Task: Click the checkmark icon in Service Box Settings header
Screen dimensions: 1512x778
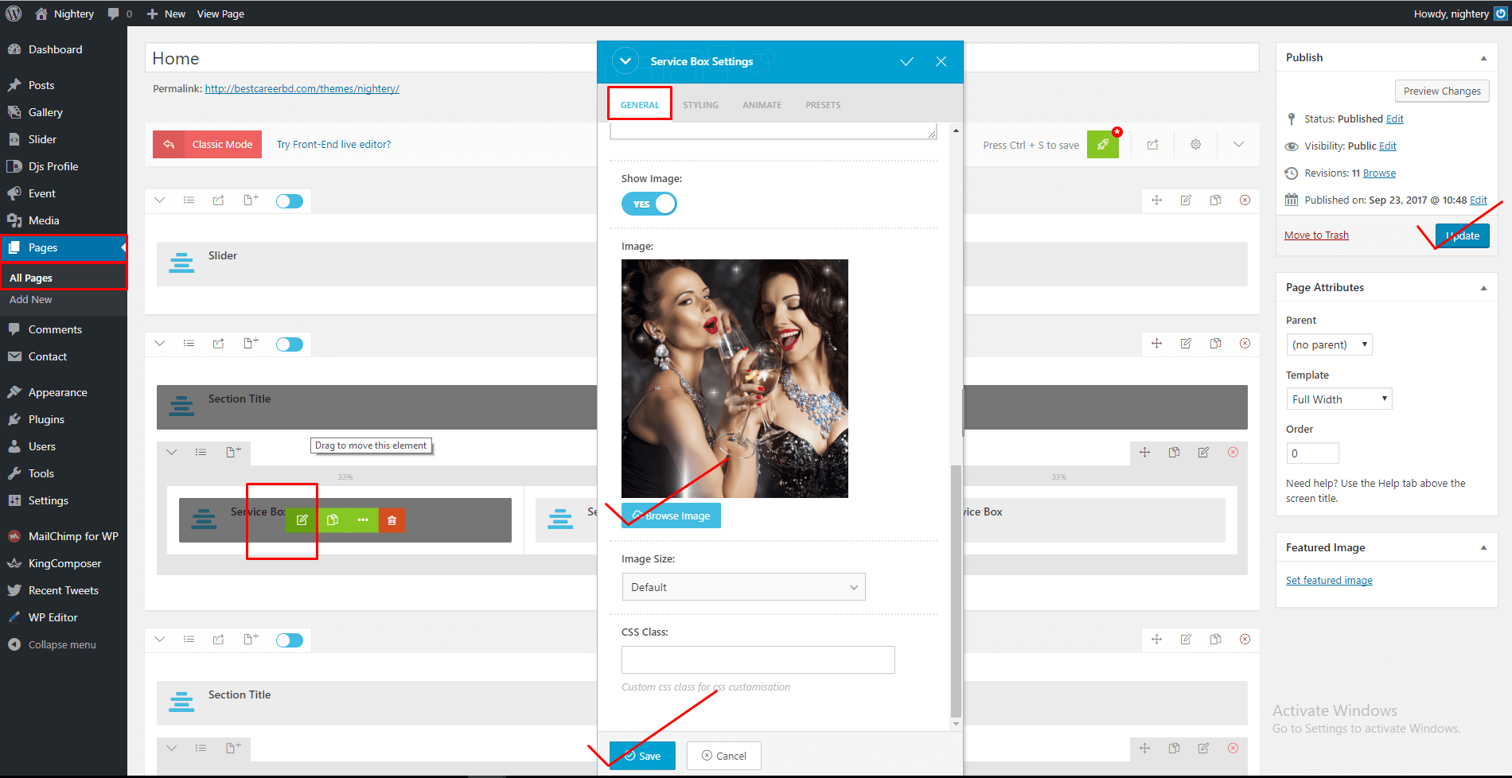Action: tap(906, 61)
